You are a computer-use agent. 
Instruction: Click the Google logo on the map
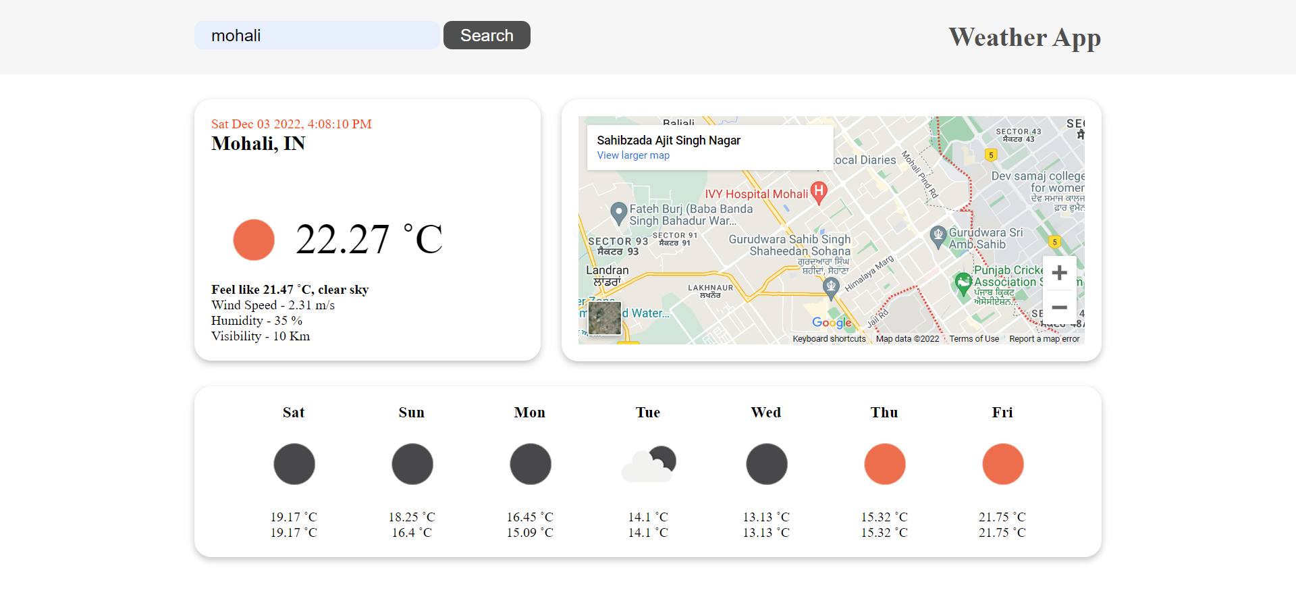click(832, 323)
